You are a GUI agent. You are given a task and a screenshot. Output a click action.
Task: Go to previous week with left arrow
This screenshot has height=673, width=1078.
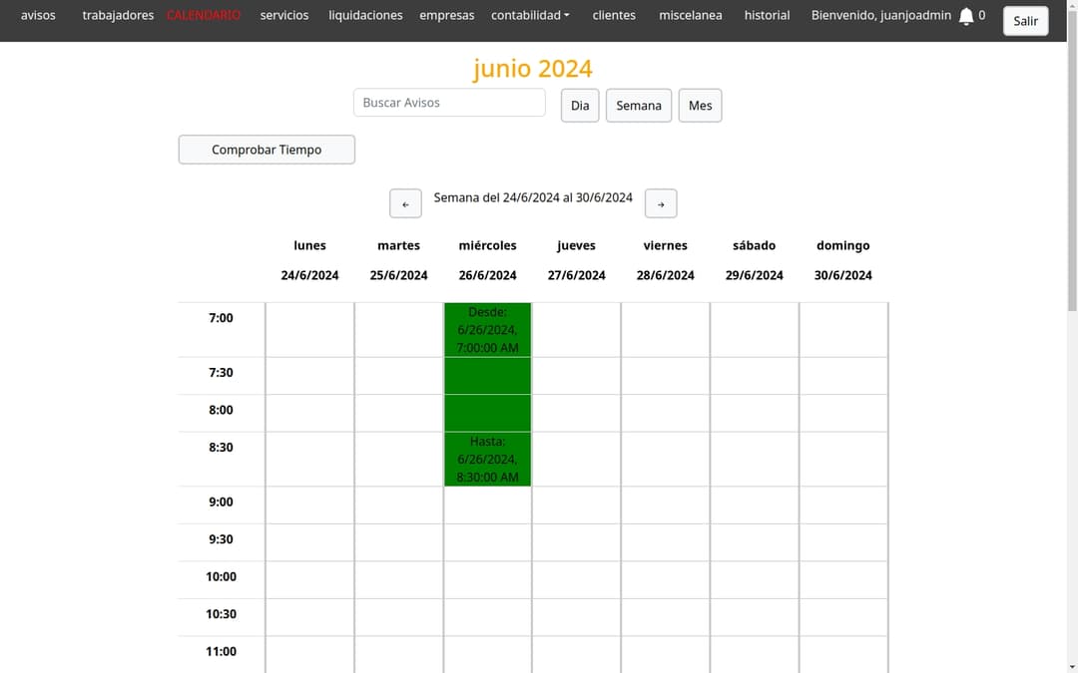click(x=405, y=203)
